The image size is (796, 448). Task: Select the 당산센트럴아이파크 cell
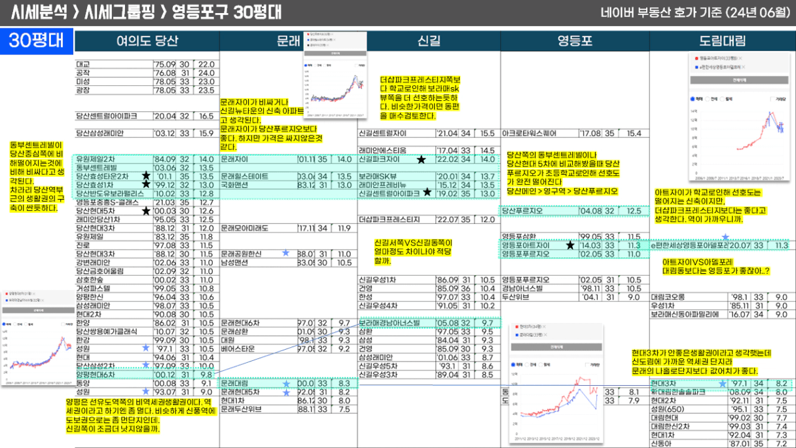coord(114,116)
